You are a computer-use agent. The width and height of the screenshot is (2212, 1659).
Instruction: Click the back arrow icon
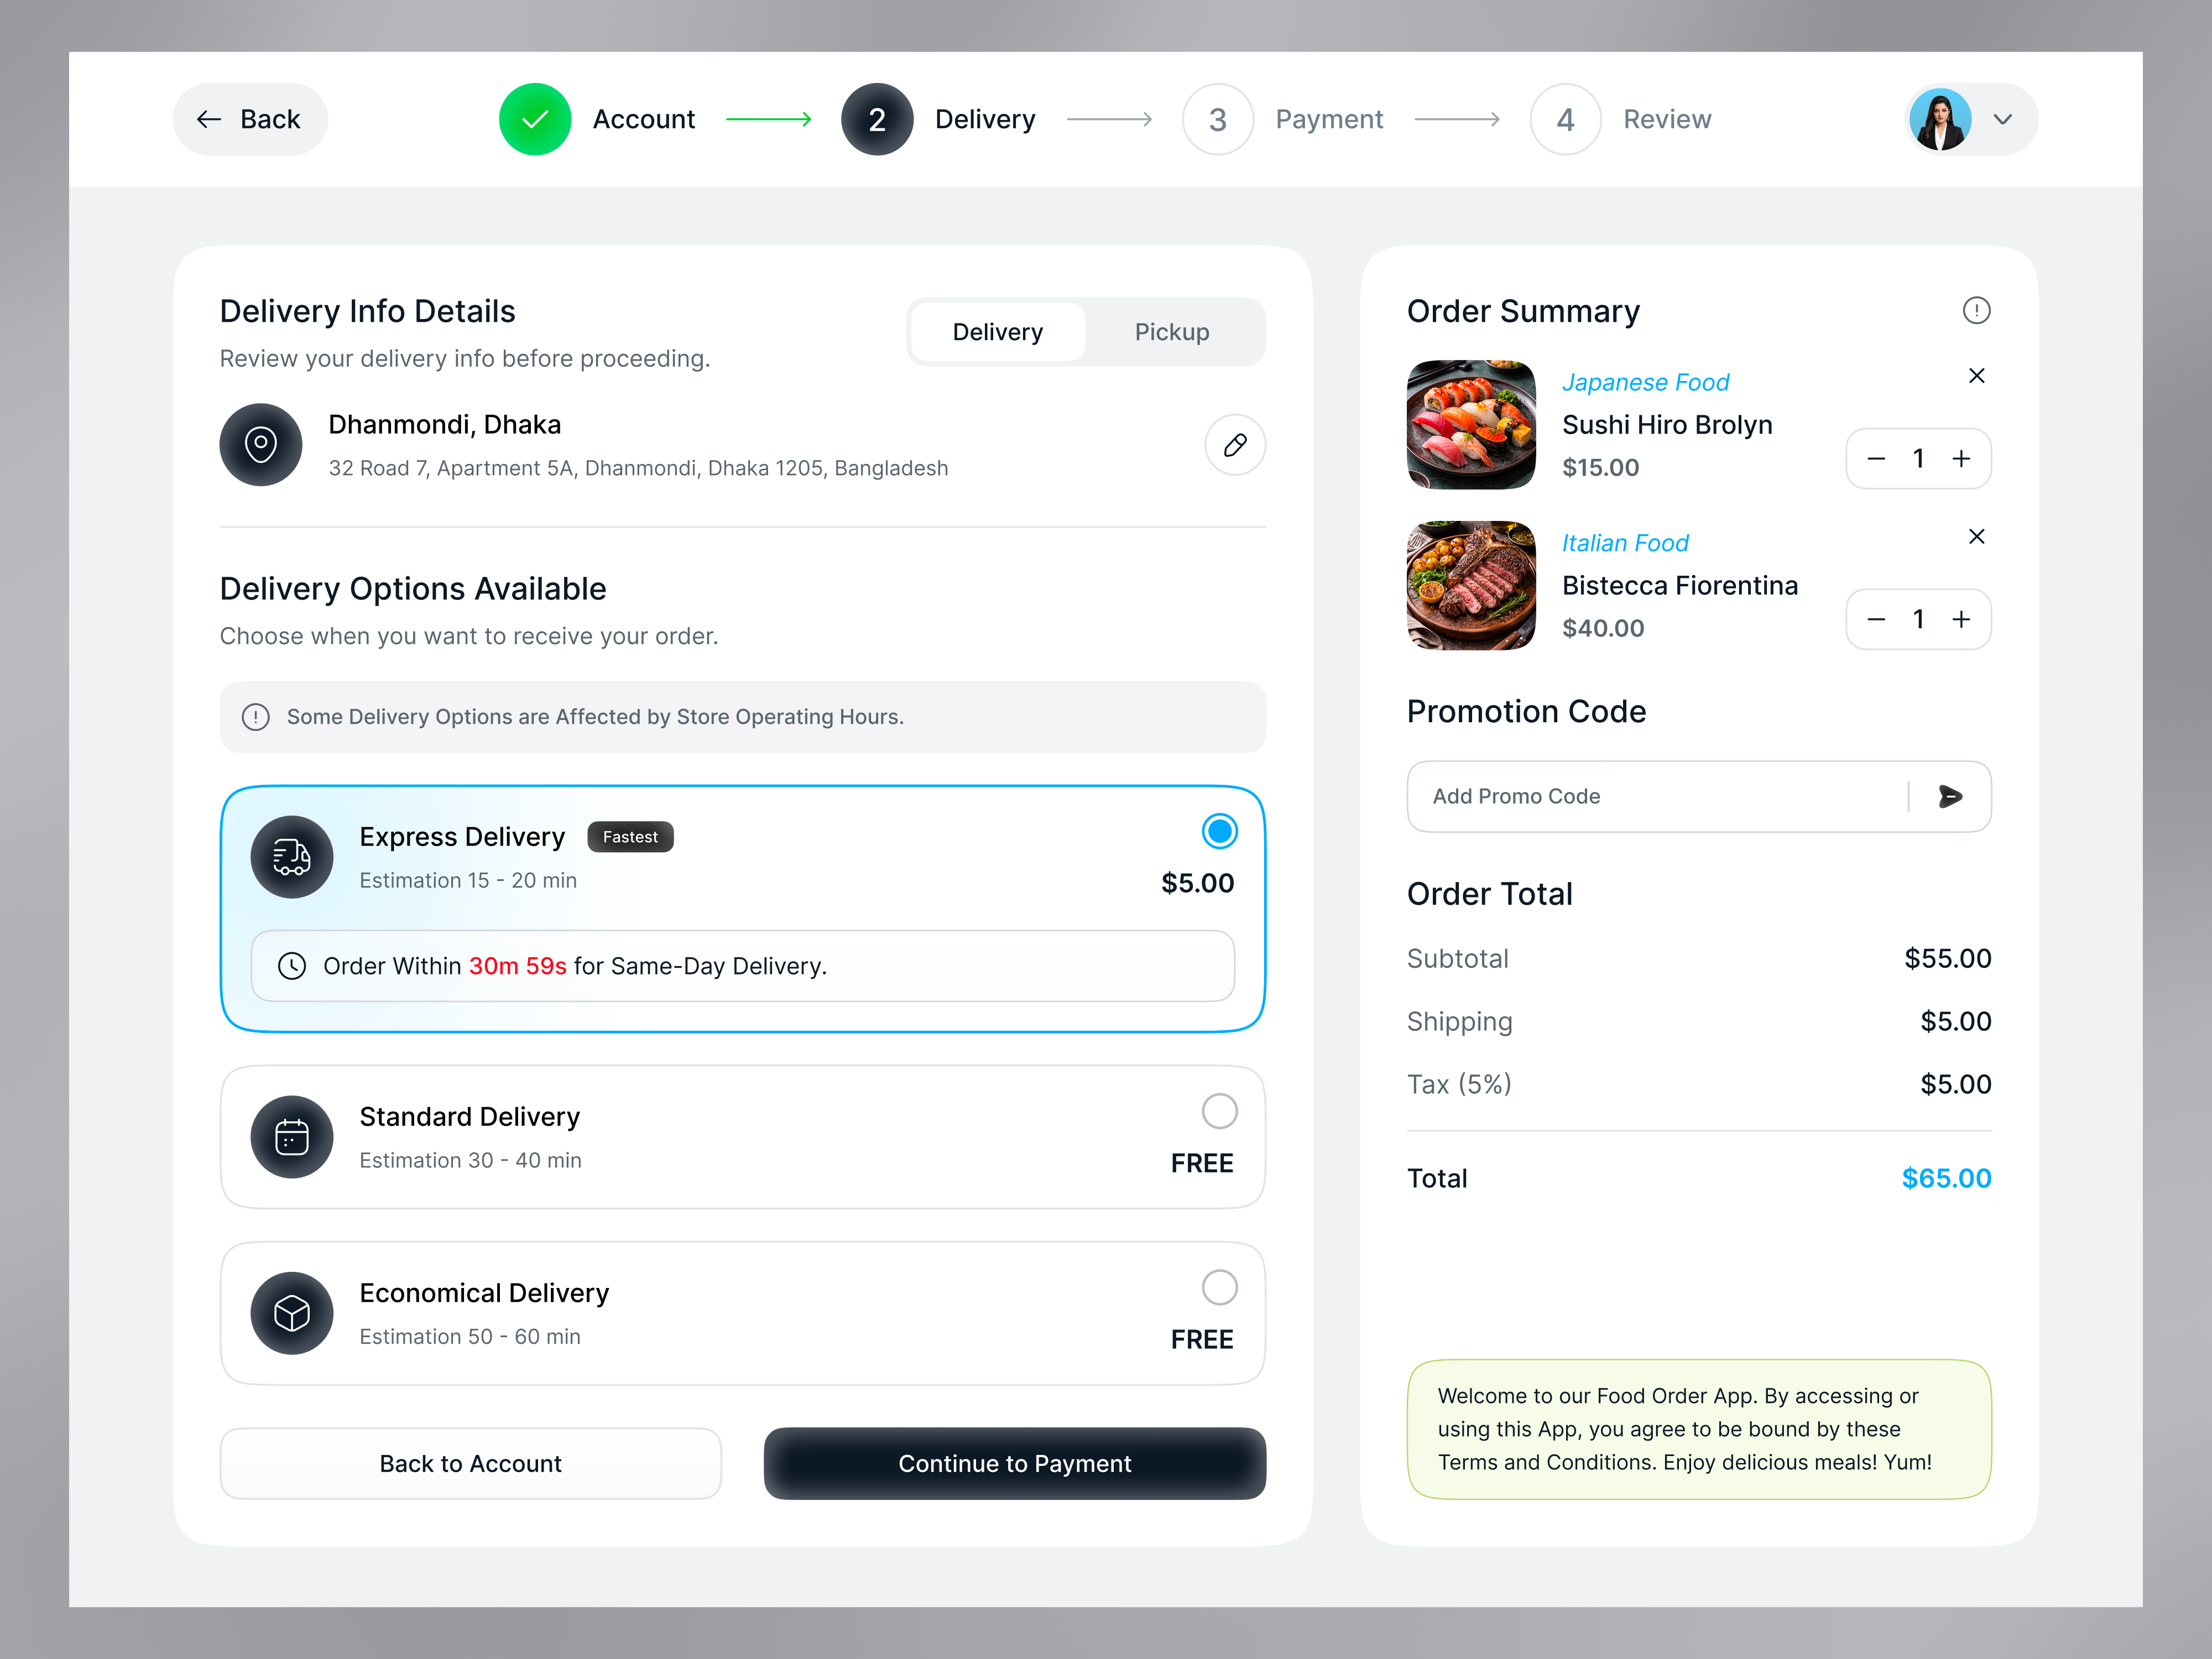(209, 119)
